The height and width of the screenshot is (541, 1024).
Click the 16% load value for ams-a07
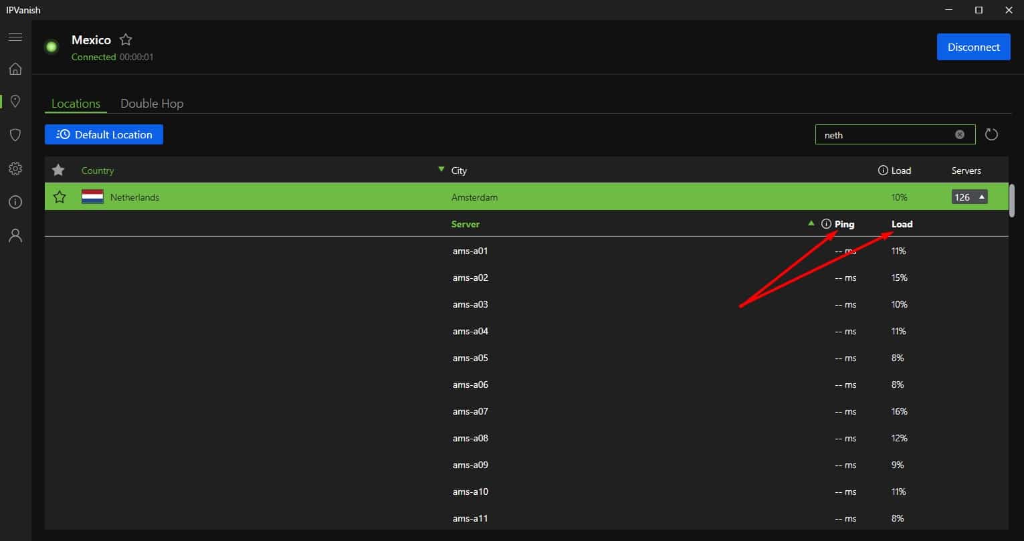click(899, 411)
